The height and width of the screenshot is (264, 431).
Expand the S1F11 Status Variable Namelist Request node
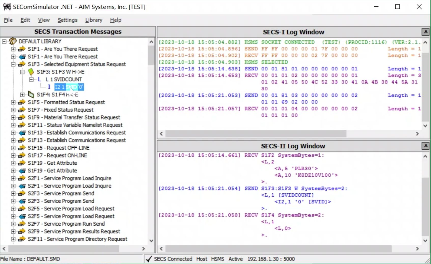[x=13, y=125]
